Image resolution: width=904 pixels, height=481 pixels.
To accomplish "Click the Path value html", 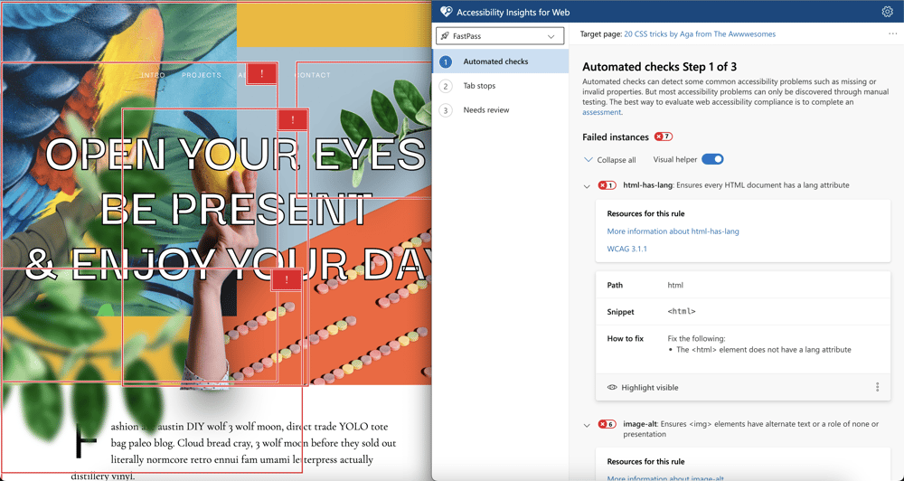I will pos(675,285).
